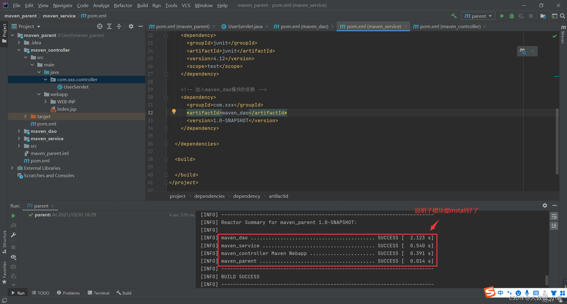Start debugging with the bug icon
Viewport: 567px width, 304px height.
point(512,16)
